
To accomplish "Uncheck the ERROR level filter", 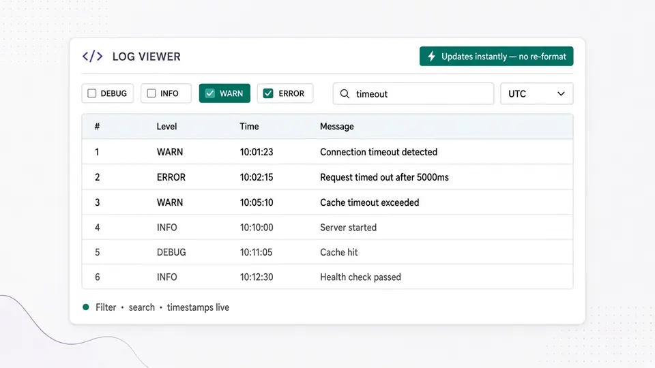I will point(268,93).
